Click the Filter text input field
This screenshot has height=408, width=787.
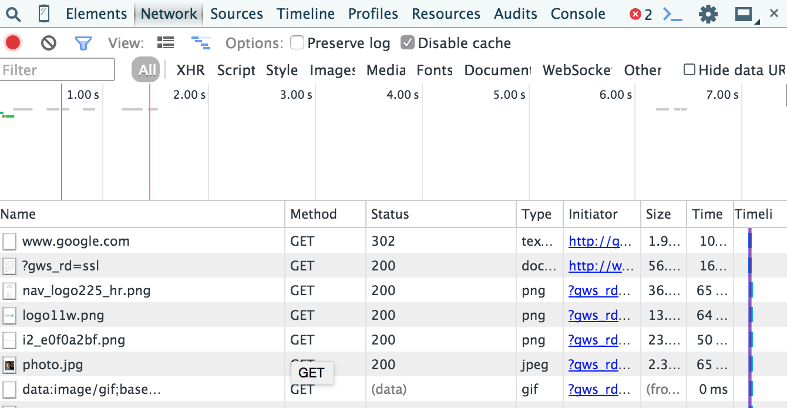click(58, 70)
